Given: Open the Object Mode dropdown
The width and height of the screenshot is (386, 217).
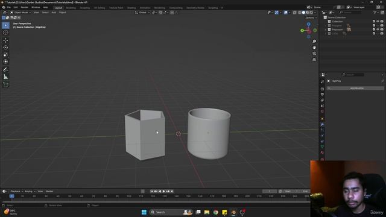Looking at the screenshot, I should point(21,13).
